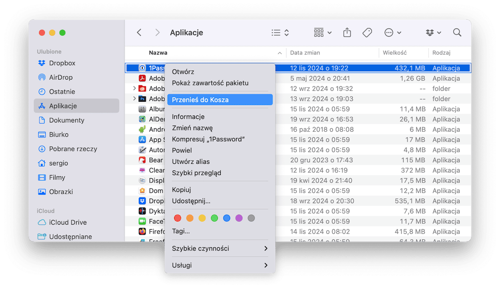Select the Bear app icon
Screen dimensions: 500x287
[x=142, y=160]
